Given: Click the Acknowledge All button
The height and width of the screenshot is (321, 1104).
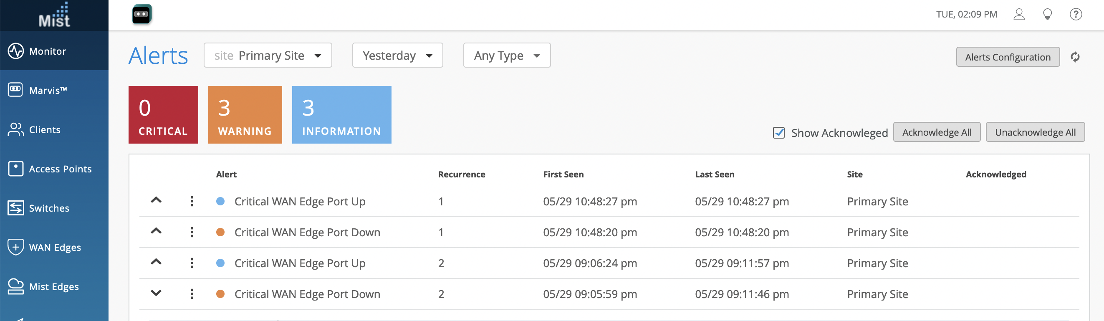Looking at the screenshot, I should click(937, 132).
